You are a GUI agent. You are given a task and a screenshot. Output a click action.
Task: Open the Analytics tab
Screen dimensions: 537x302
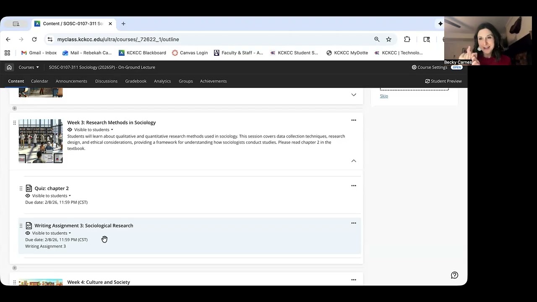point(162,81)
